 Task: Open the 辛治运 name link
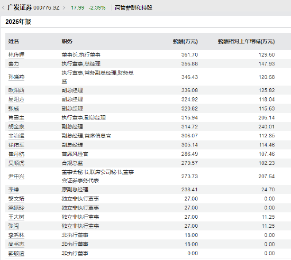click(16, 136)
